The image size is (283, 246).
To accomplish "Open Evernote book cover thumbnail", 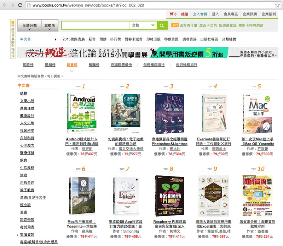I will (214, 113).
